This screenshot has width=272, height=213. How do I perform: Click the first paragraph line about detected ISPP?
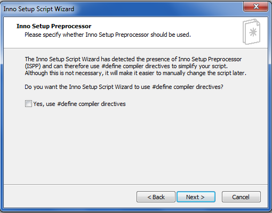[133, 59]
